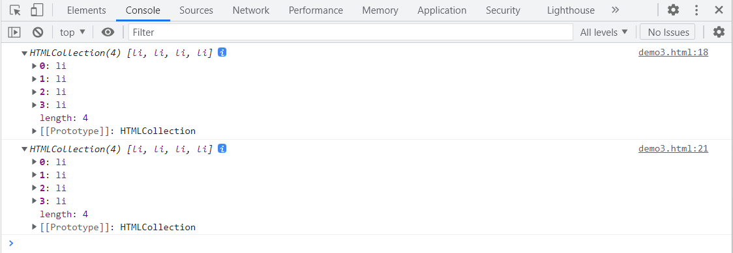Toggle the device toolbar icon
The width and height of the screenshot is (733, 253).
37,10
